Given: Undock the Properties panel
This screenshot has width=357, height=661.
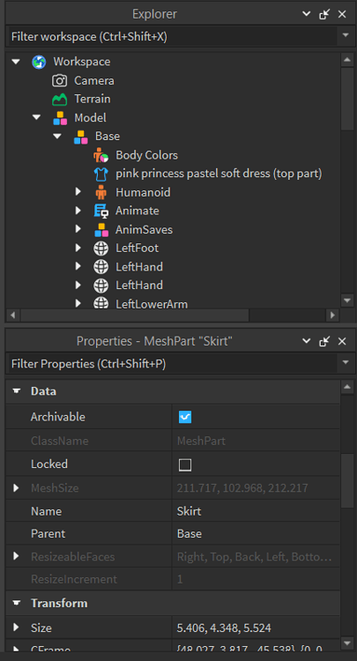Looking at the screenshot, I should (x=324, y=341).
